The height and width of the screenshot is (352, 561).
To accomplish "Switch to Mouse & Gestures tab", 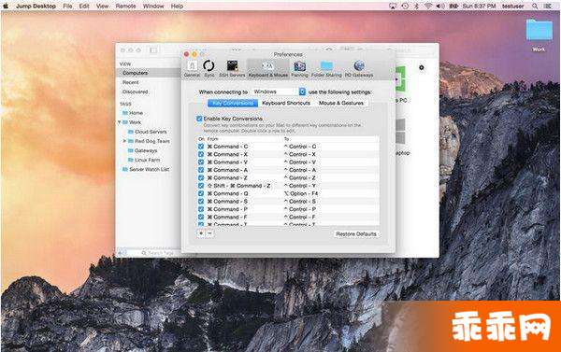I will [341, 103].
